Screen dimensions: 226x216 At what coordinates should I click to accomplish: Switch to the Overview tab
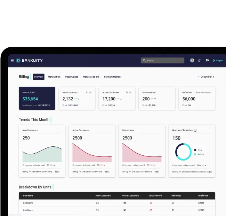(x=39, y=77)
